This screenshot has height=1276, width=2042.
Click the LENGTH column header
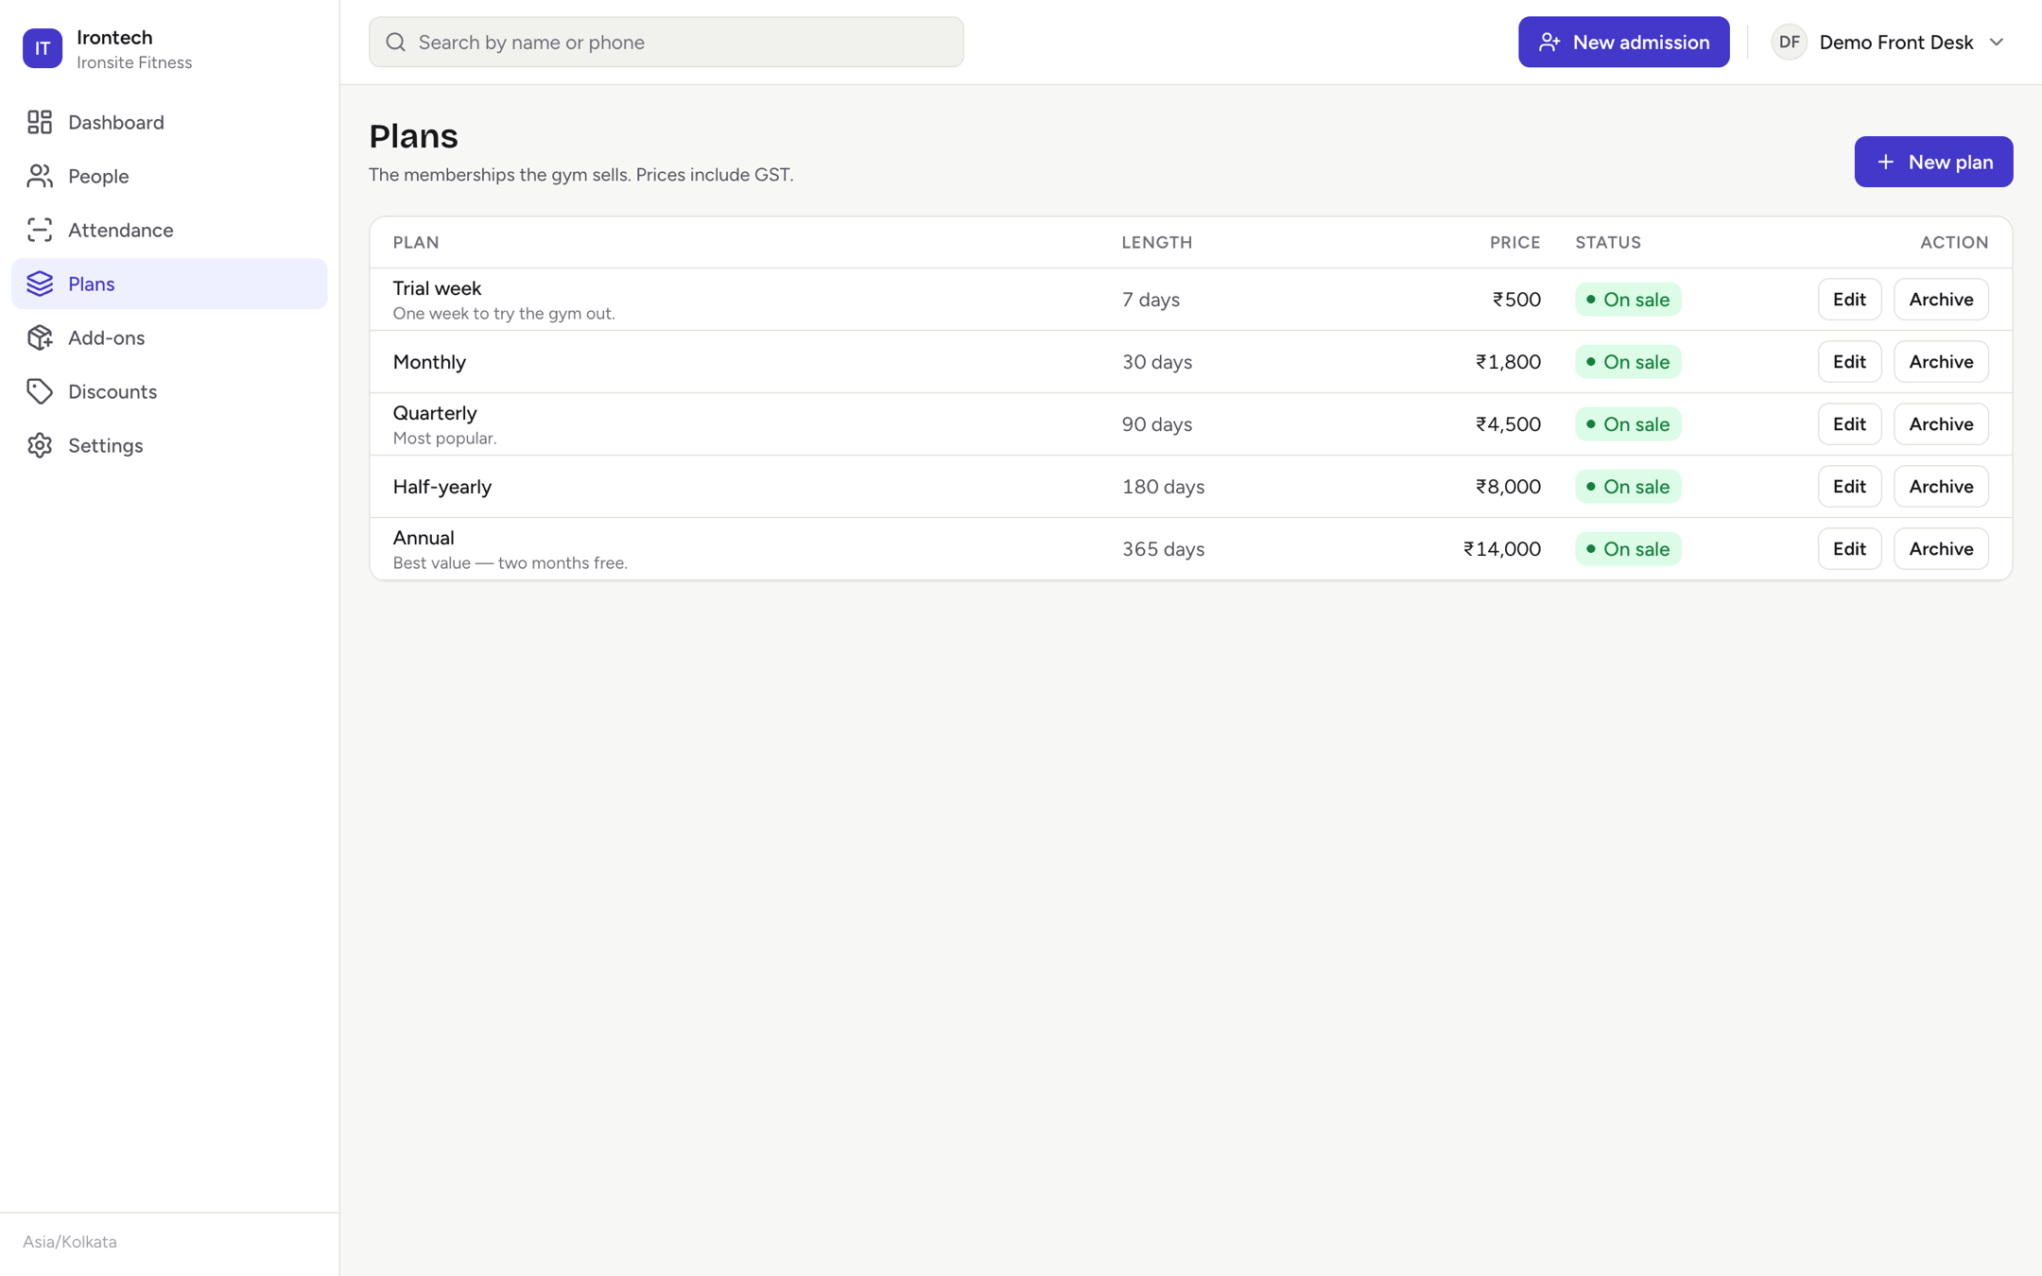[1157, 243]
